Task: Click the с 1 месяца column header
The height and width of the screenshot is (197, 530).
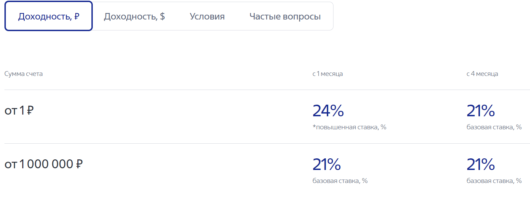Action: (x=328, y=74)
